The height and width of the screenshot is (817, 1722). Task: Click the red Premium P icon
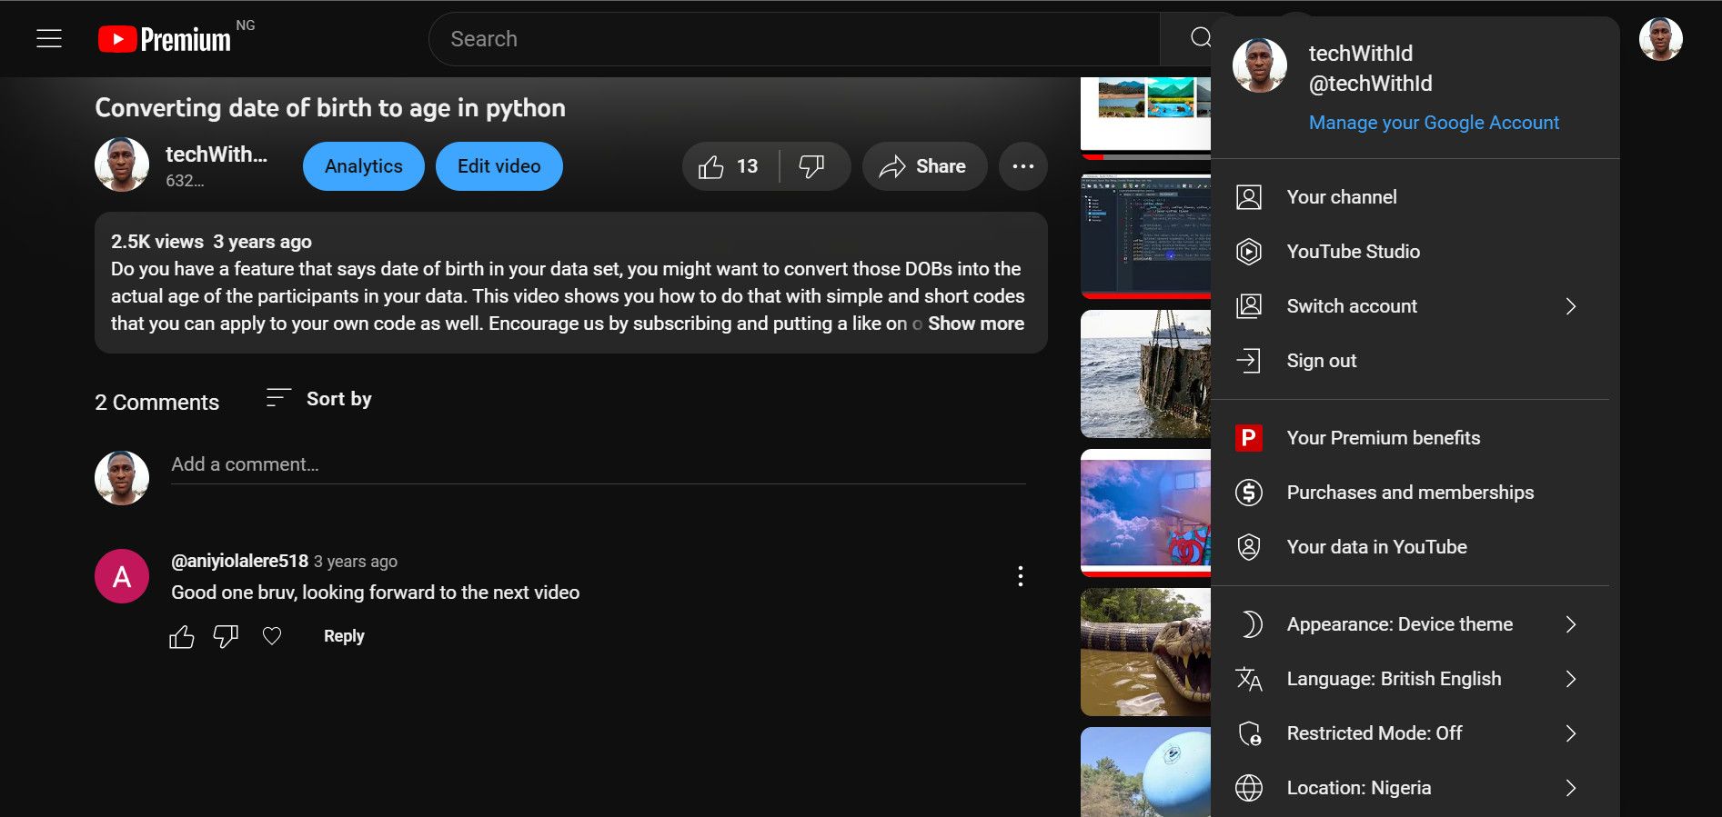pyautogui.click(x=1249, y=438)
